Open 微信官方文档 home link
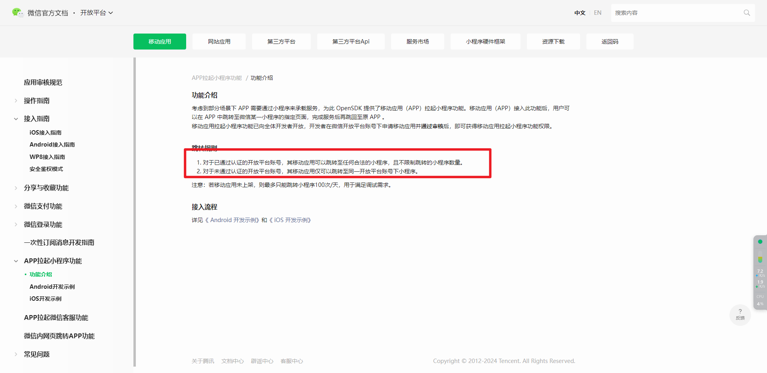Screen dimensions: 767x373 pyautogui.click(x=48, y=13)
